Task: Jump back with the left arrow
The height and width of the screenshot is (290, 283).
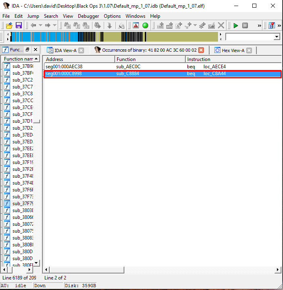Action: coord(33,25)
